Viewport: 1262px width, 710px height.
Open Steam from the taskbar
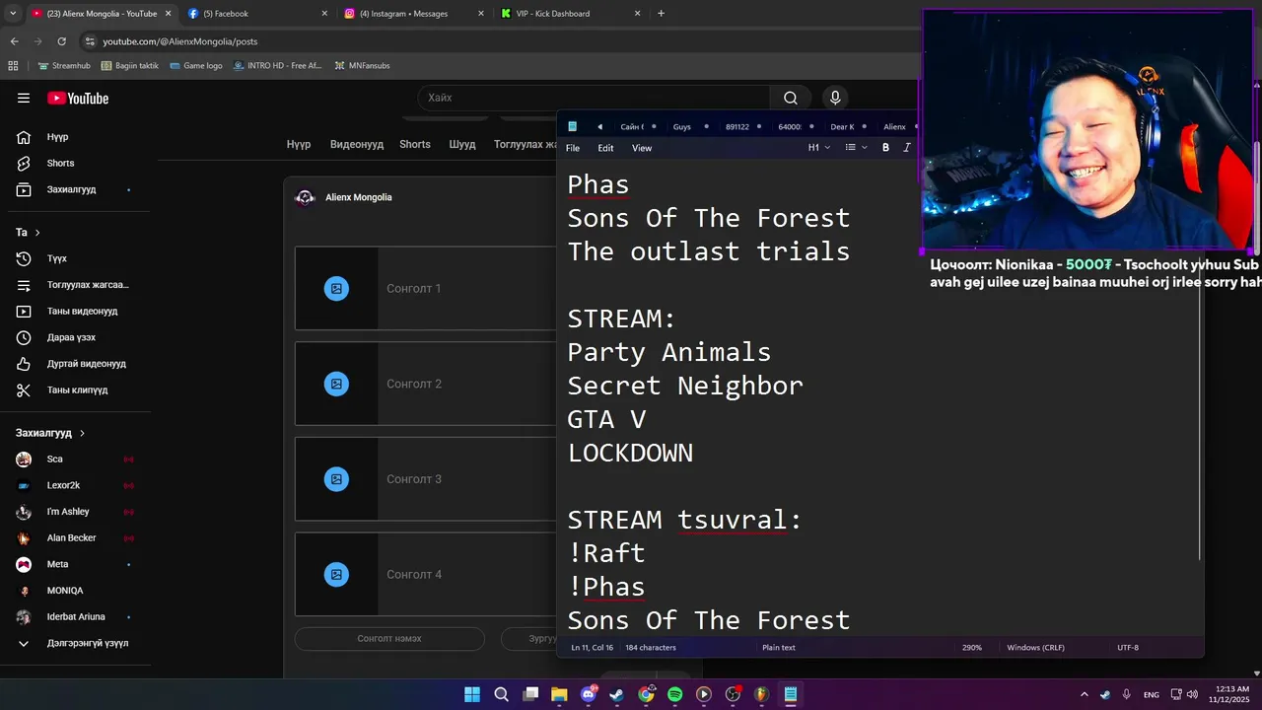[616, 694]
